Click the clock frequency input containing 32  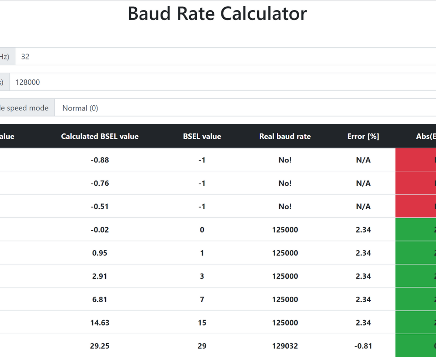[224, 57]
